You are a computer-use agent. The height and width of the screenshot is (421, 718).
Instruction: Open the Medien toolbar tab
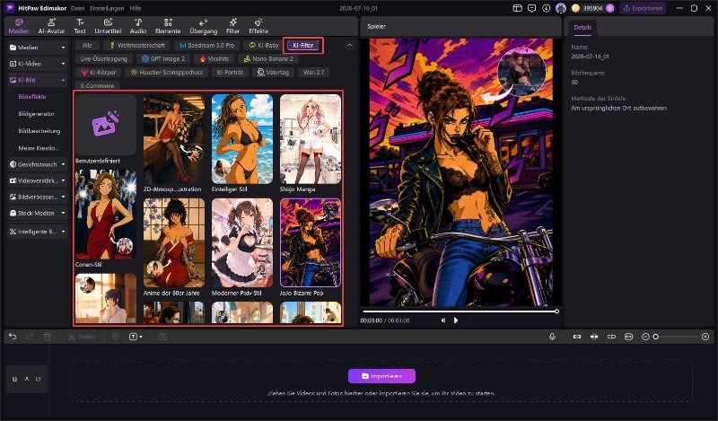coord(19,26)
